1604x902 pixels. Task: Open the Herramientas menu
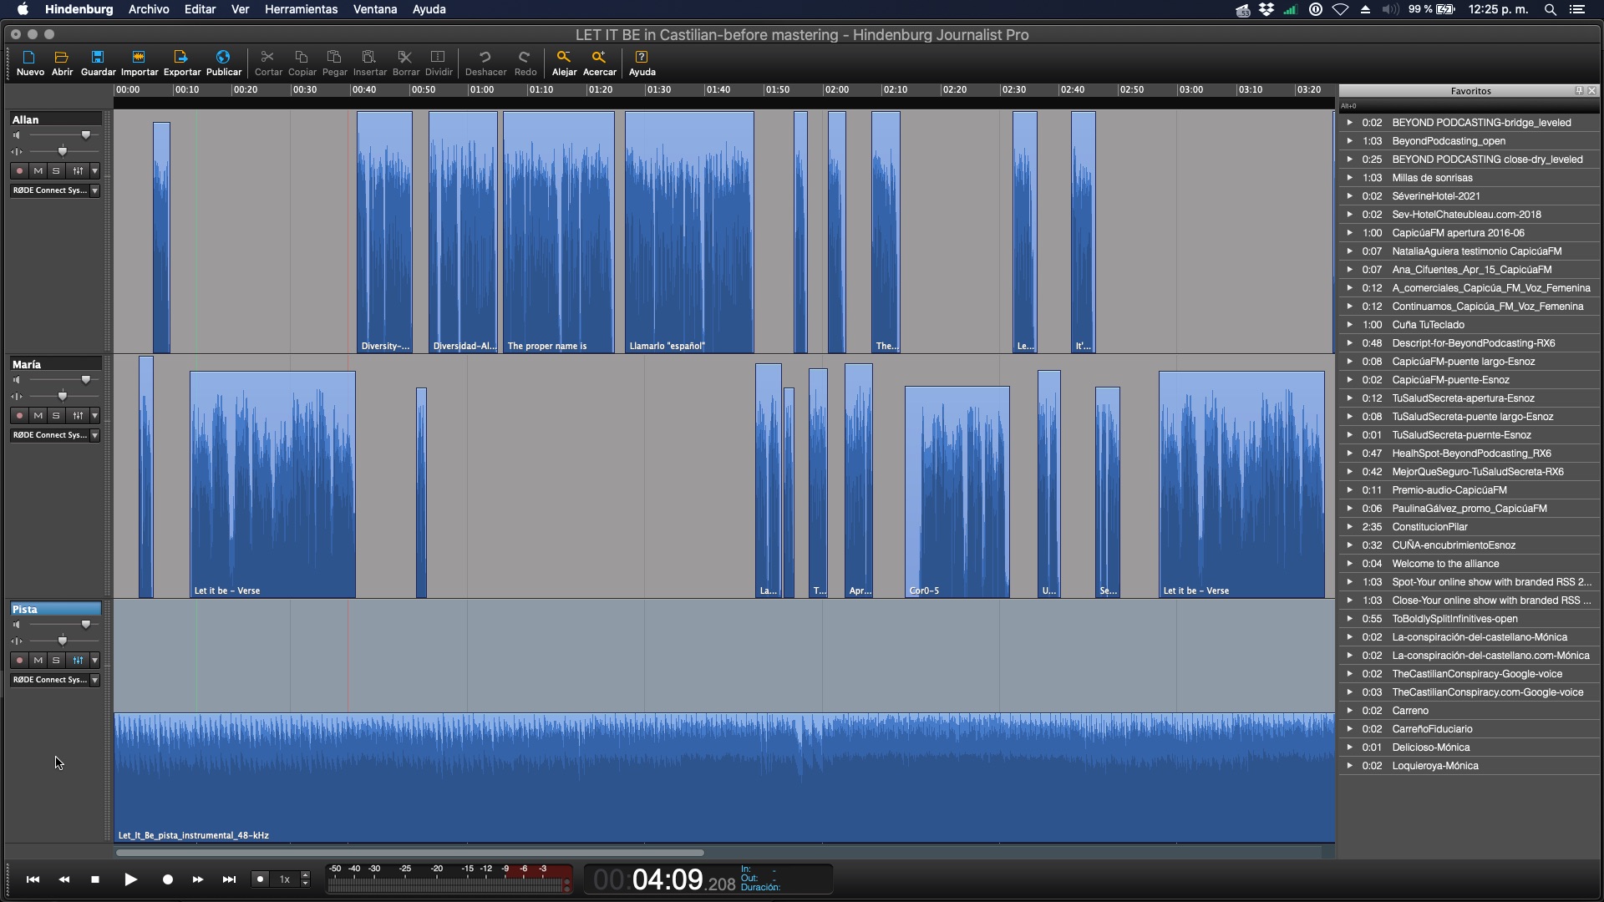[x=302, y=10]
